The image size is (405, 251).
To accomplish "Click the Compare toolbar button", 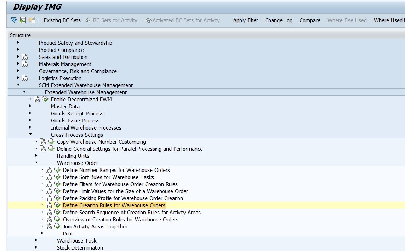I will tap(310, 20).
